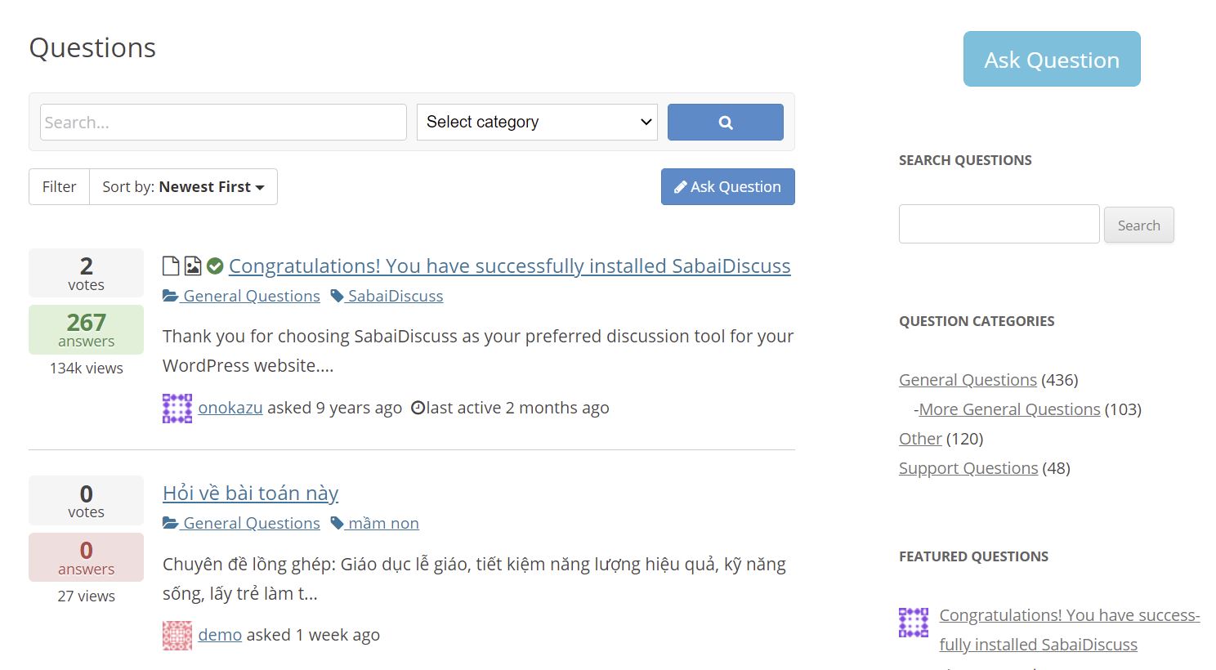Image resolution: width=1216 pixels, height=670 pixels.
Task: Click the large light-blue Ask Question button
Action: click(x=1052, y=59)
